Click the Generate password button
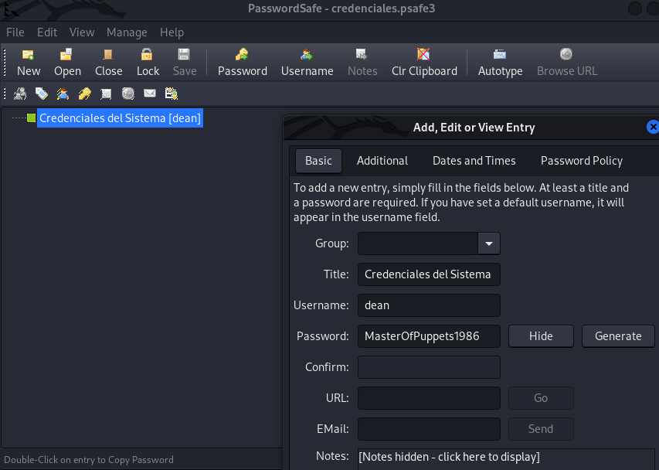Image resolution: width=659 pixels, height=470 pixels. pyautogui.click(x=617, y=336)
